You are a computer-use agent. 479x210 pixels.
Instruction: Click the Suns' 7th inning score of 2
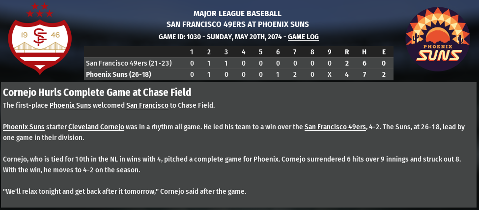(295, 74)
